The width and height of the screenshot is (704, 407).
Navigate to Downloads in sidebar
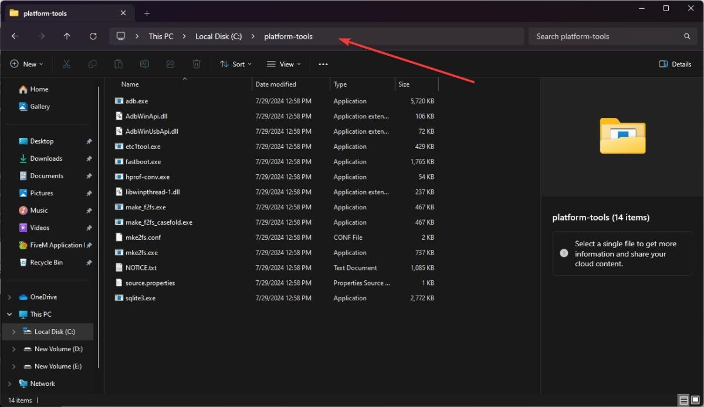46,158
